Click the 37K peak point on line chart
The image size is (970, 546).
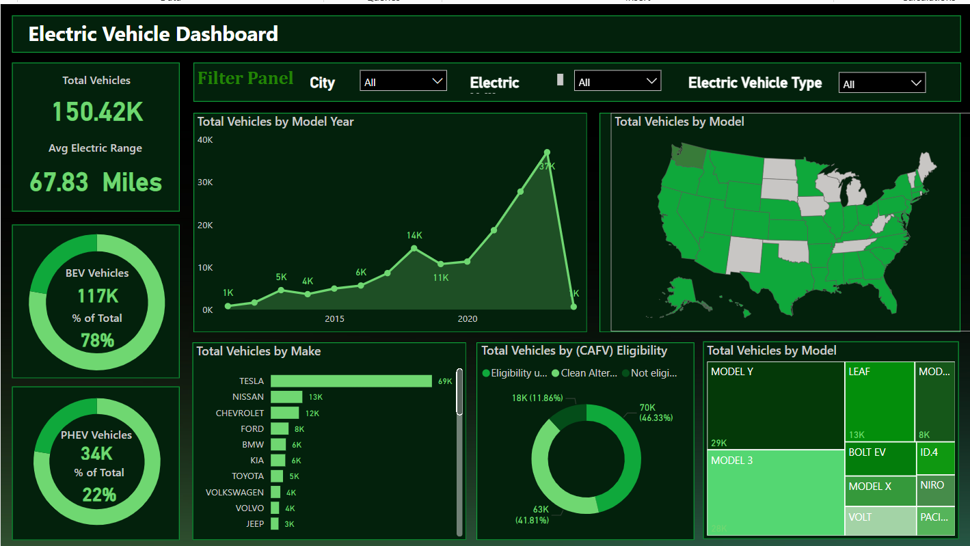point(547,152)
